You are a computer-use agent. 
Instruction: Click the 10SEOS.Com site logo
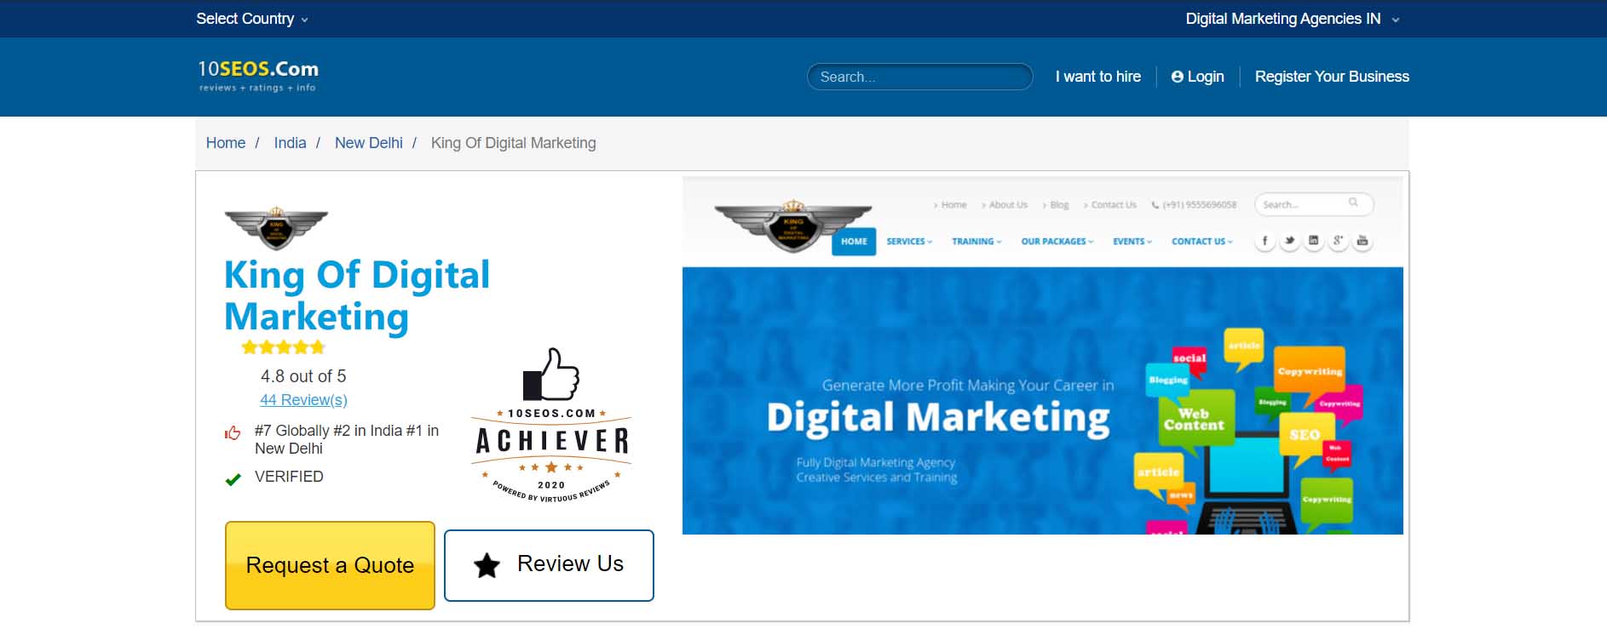pos(258,76)
